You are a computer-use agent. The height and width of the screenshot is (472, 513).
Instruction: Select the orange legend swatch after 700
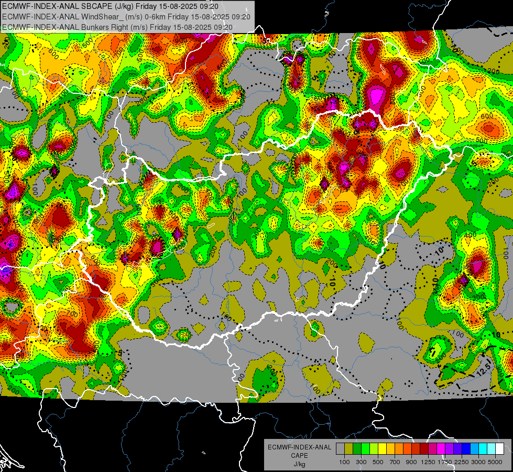point(399,448)
